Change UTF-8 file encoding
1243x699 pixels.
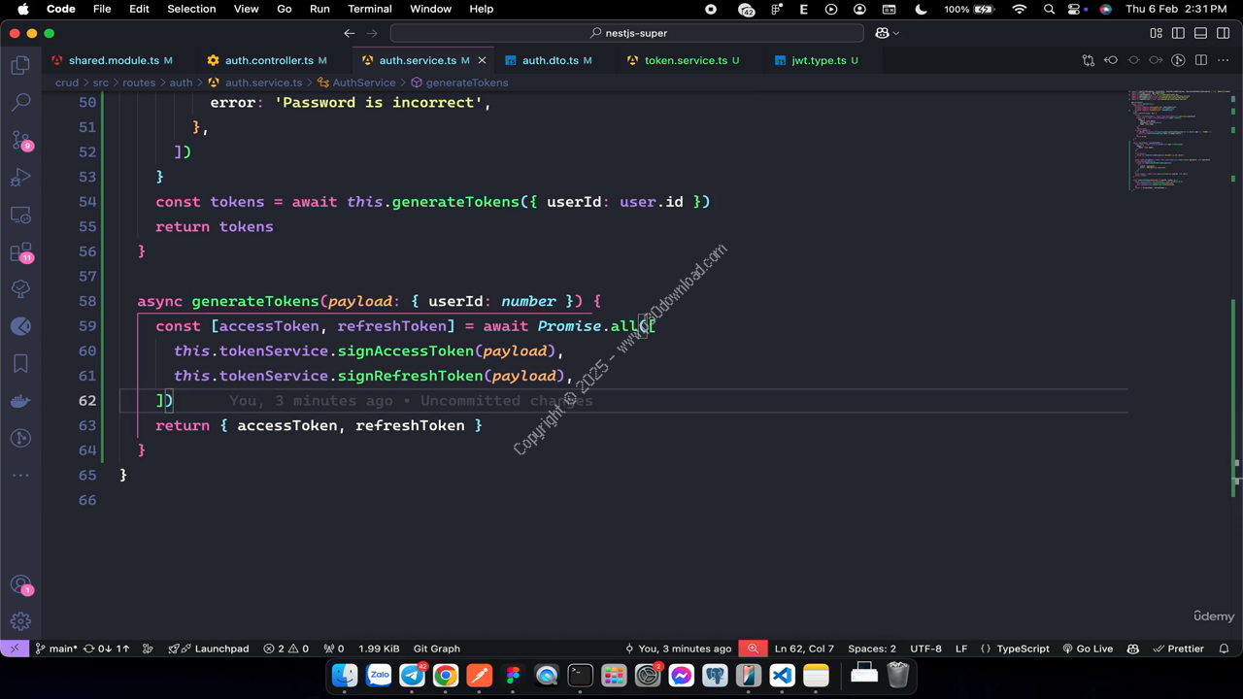(925, 649)
